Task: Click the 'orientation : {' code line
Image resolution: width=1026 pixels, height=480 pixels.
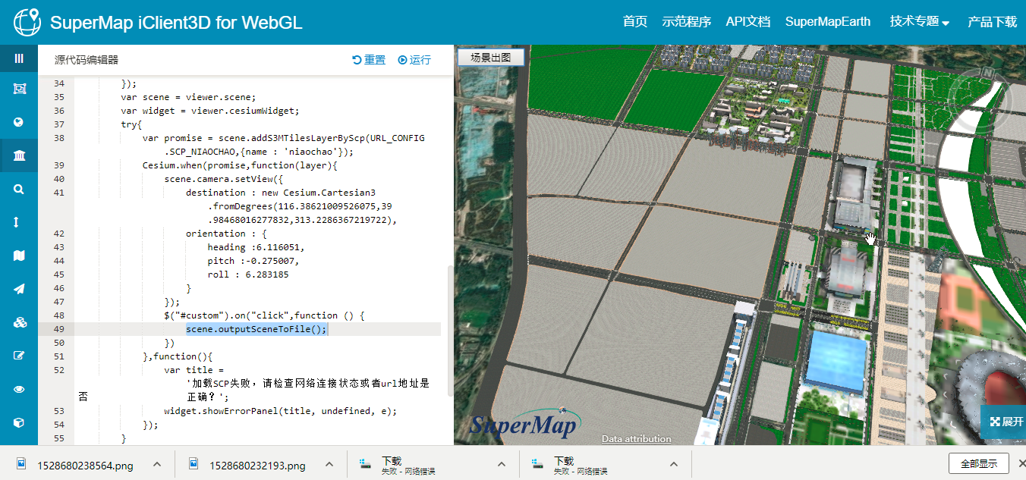Action: point(226,234)
